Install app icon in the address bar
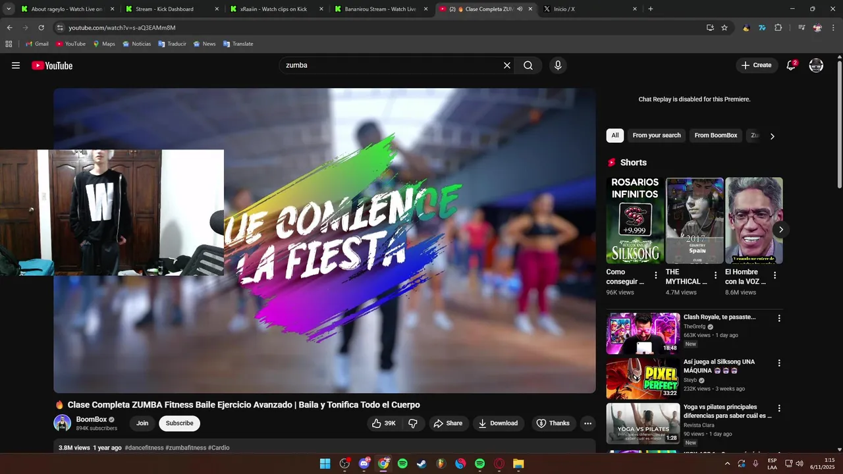Image resolution: width=843 pixels, height=474 pixels. tap(710, 28)
